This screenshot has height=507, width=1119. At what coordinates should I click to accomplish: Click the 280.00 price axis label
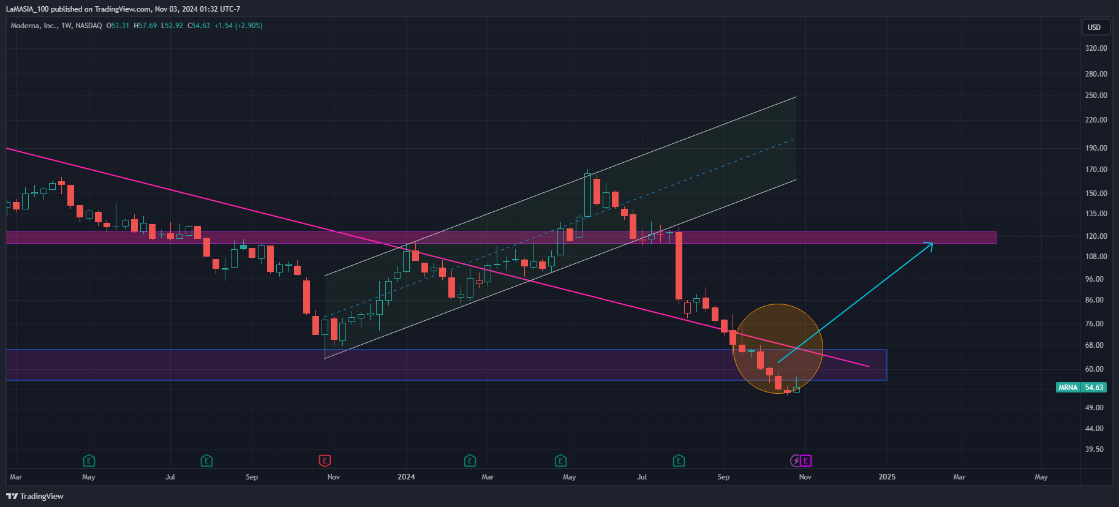1096,74
